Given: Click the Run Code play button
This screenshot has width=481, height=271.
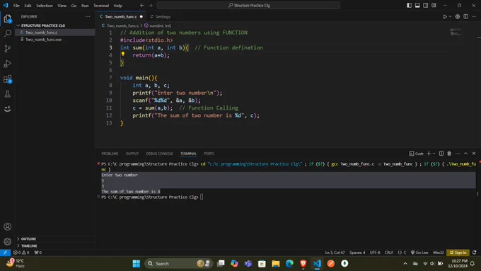Looking at the screenshot, I should [445, 16].
